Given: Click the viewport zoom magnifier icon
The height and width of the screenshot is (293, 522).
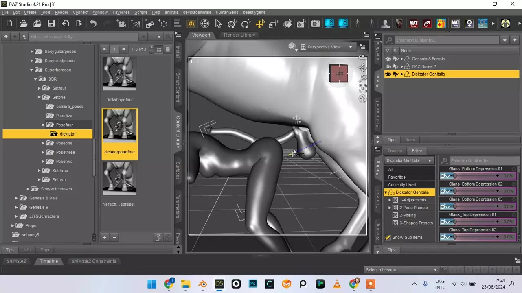Looking at the screenshot, I should (362, 78).
